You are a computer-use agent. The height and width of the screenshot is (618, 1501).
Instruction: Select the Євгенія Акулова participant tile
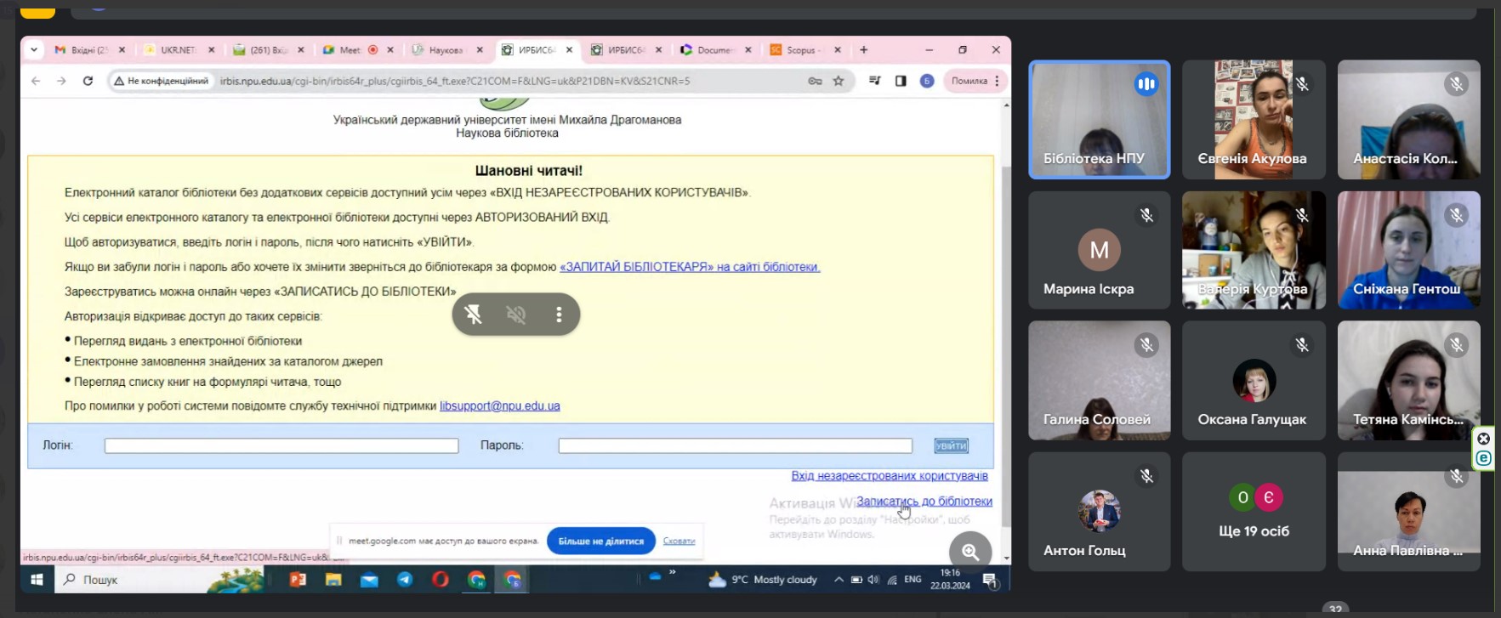tap(1254, 120)
